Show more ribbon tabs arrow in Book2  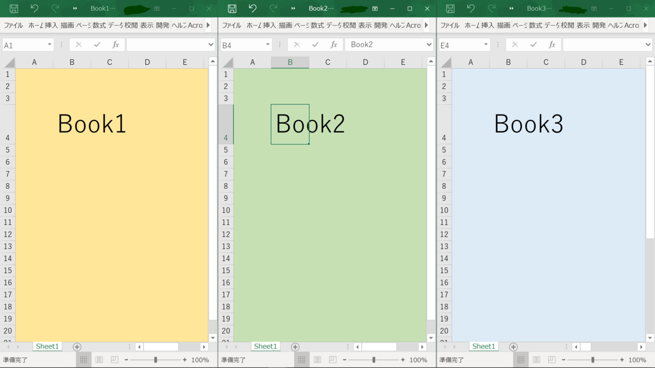point(426,25)
